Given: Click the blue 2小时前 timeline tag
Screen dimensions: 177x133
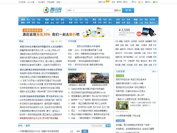Looking at the screenshot, I should coord(120,121).
